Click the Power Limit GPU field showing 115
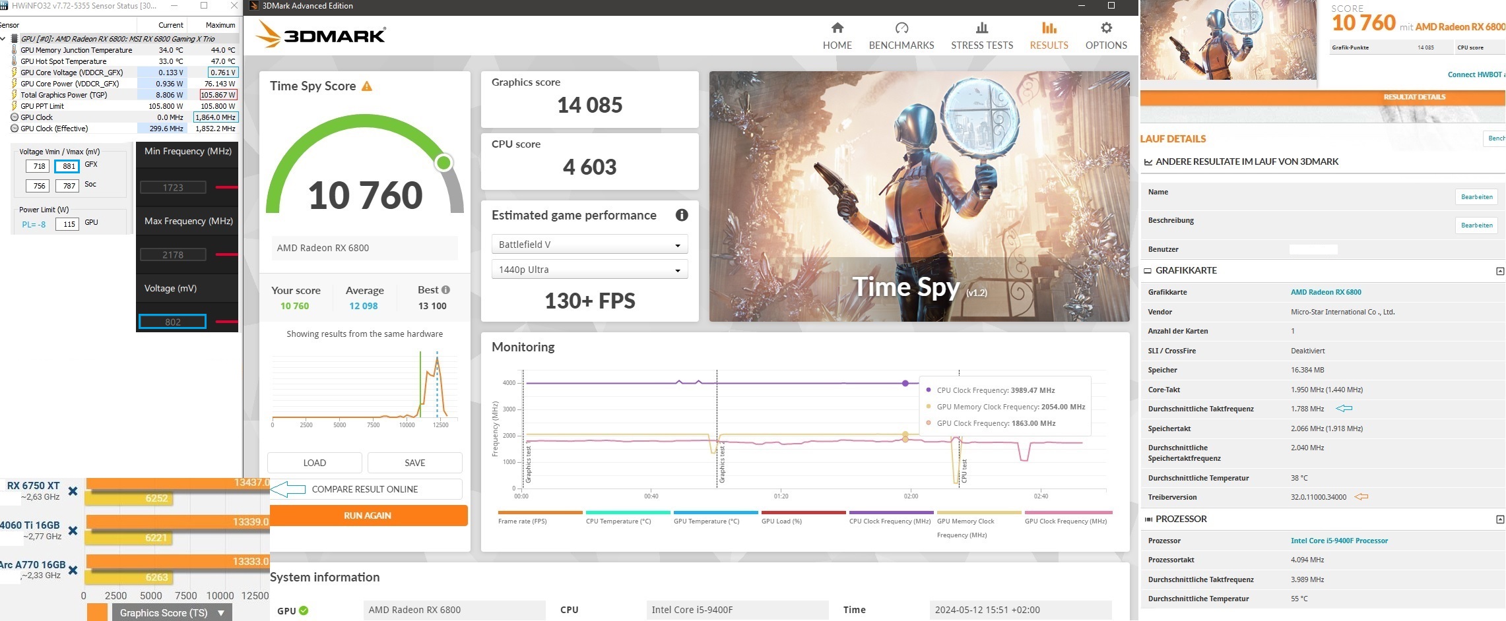Image resolution: width=1506 pixels, height=621 pixels. [x=67, y=224]
